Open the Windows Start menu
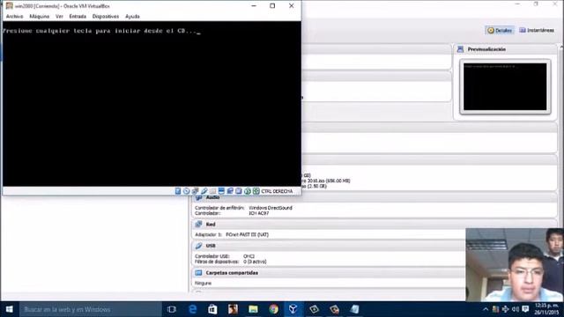This screenshot has width=564, height=317. pos(10,309)
